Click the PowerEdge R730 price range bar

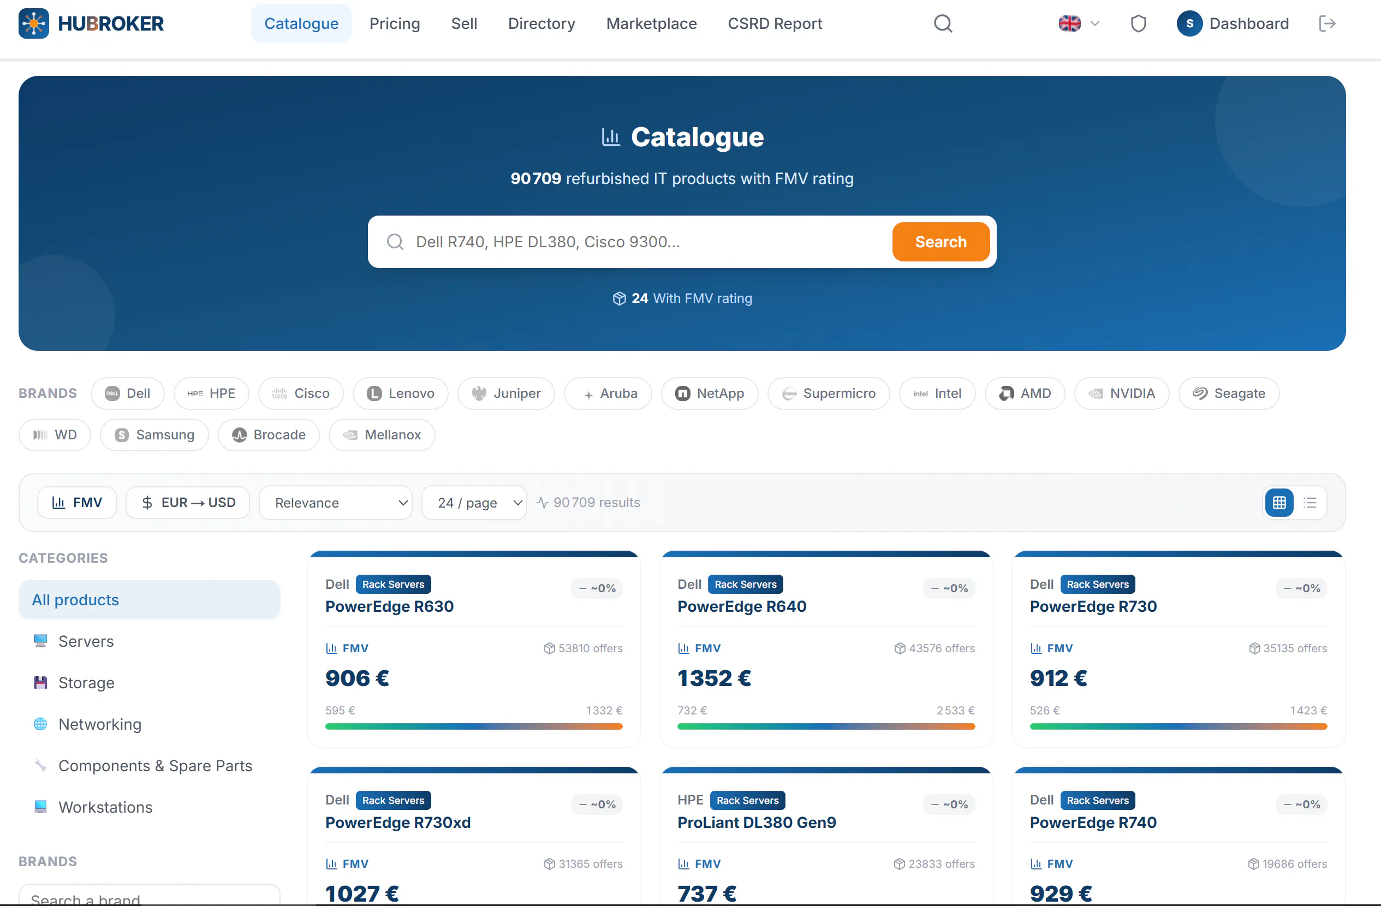click(1178, 727)
